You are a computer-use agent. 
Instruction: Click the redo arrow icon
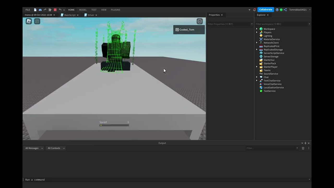tap(45, 10)
